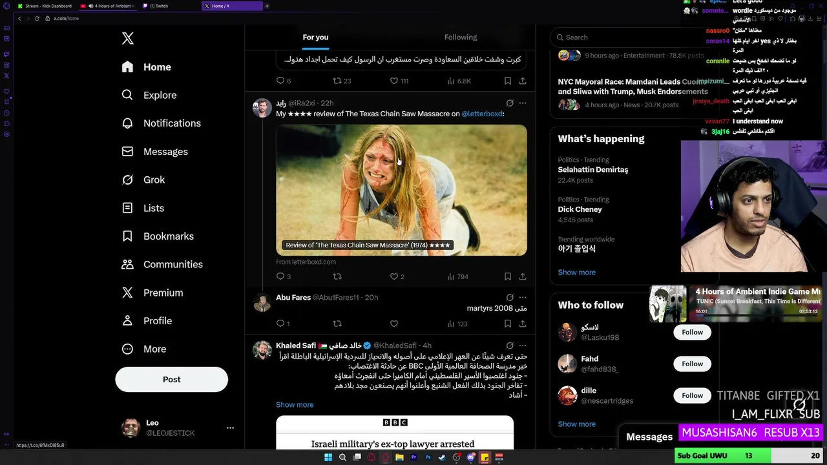Open the @letterboxd mention link
The width and height of the screenshot is (827, 465).
click(482, 114)
